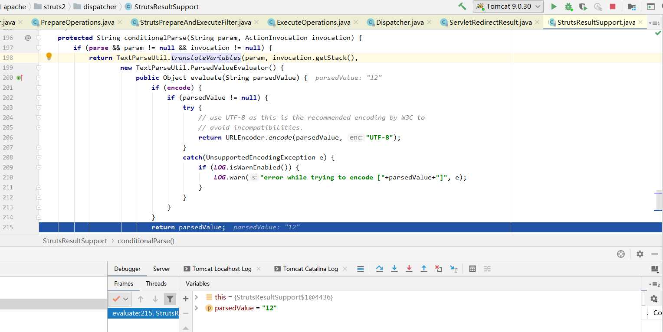Screen dimensions: 663x332
Task: Collapse the try block fold on line 203
Action: [x=39, y=107]
